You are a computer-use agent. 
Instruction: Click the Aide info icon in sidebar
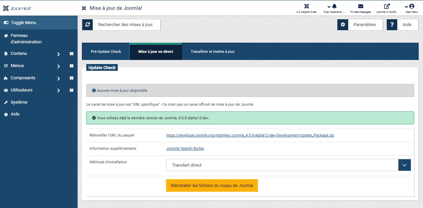point(6,115)
